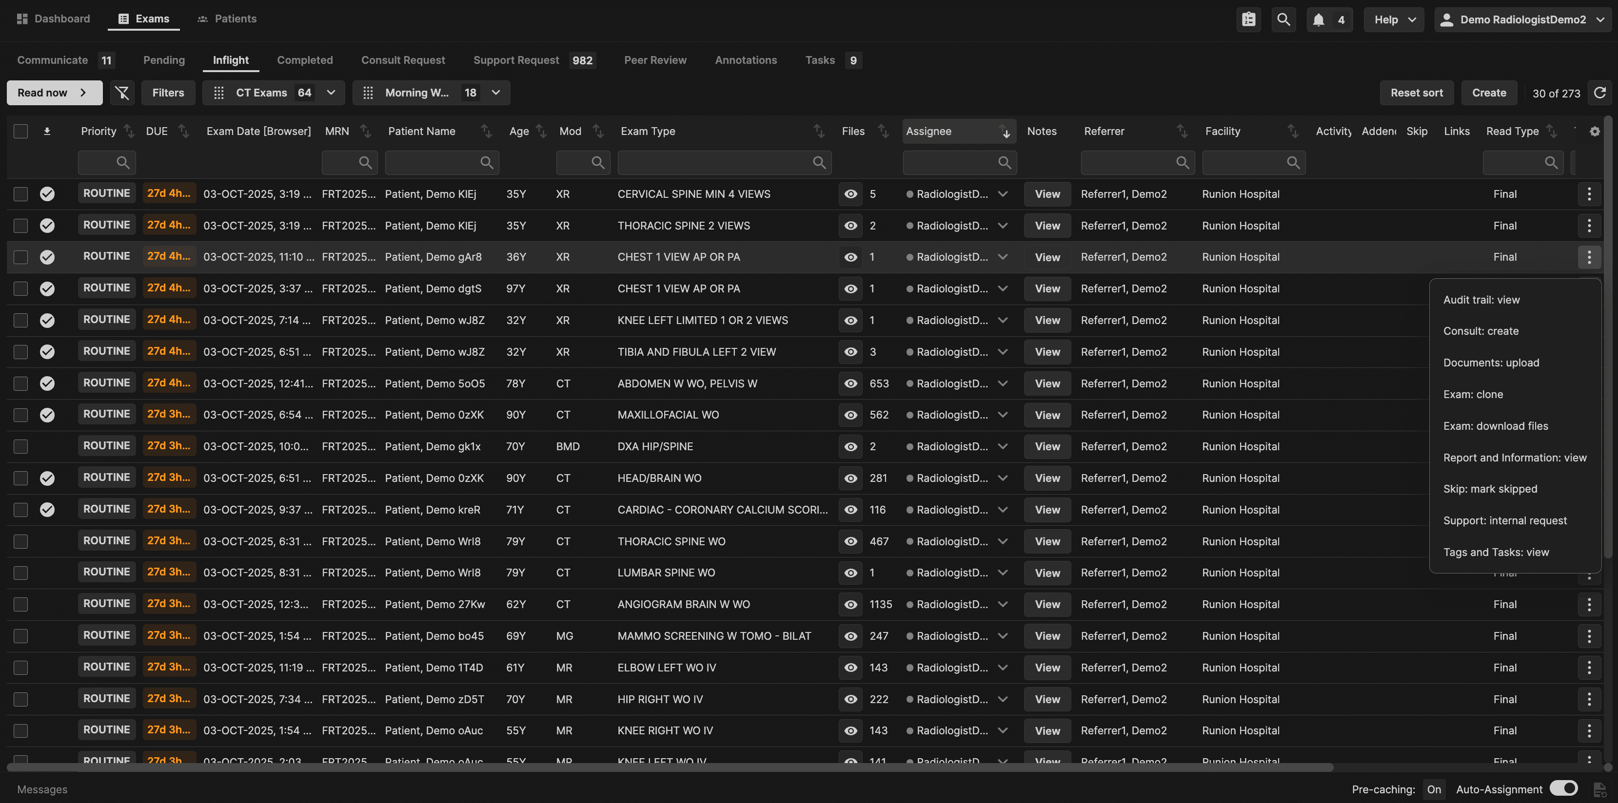The image size is (1618, 803).
Task: Expand assignee dropdown for THORACIC SPINE 2 VIEWS
Action: (1003, 226)
